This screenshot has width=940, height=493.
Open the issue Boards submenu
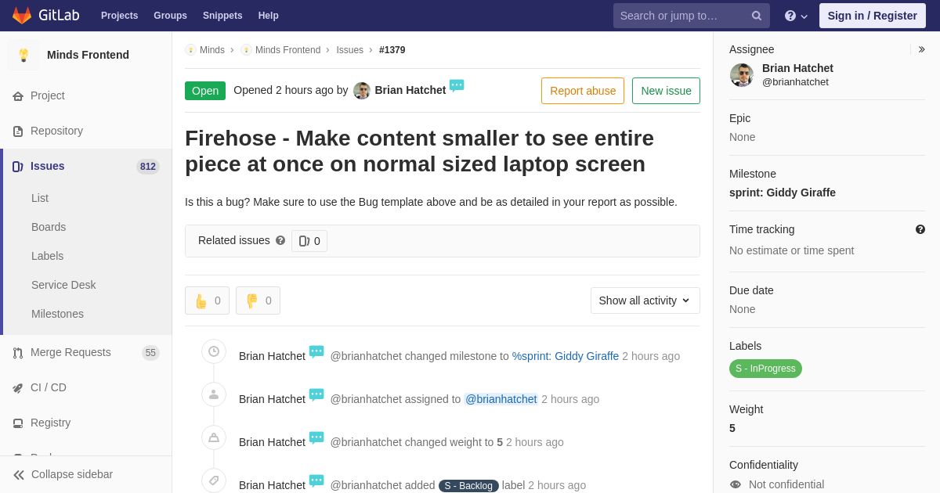49,227
